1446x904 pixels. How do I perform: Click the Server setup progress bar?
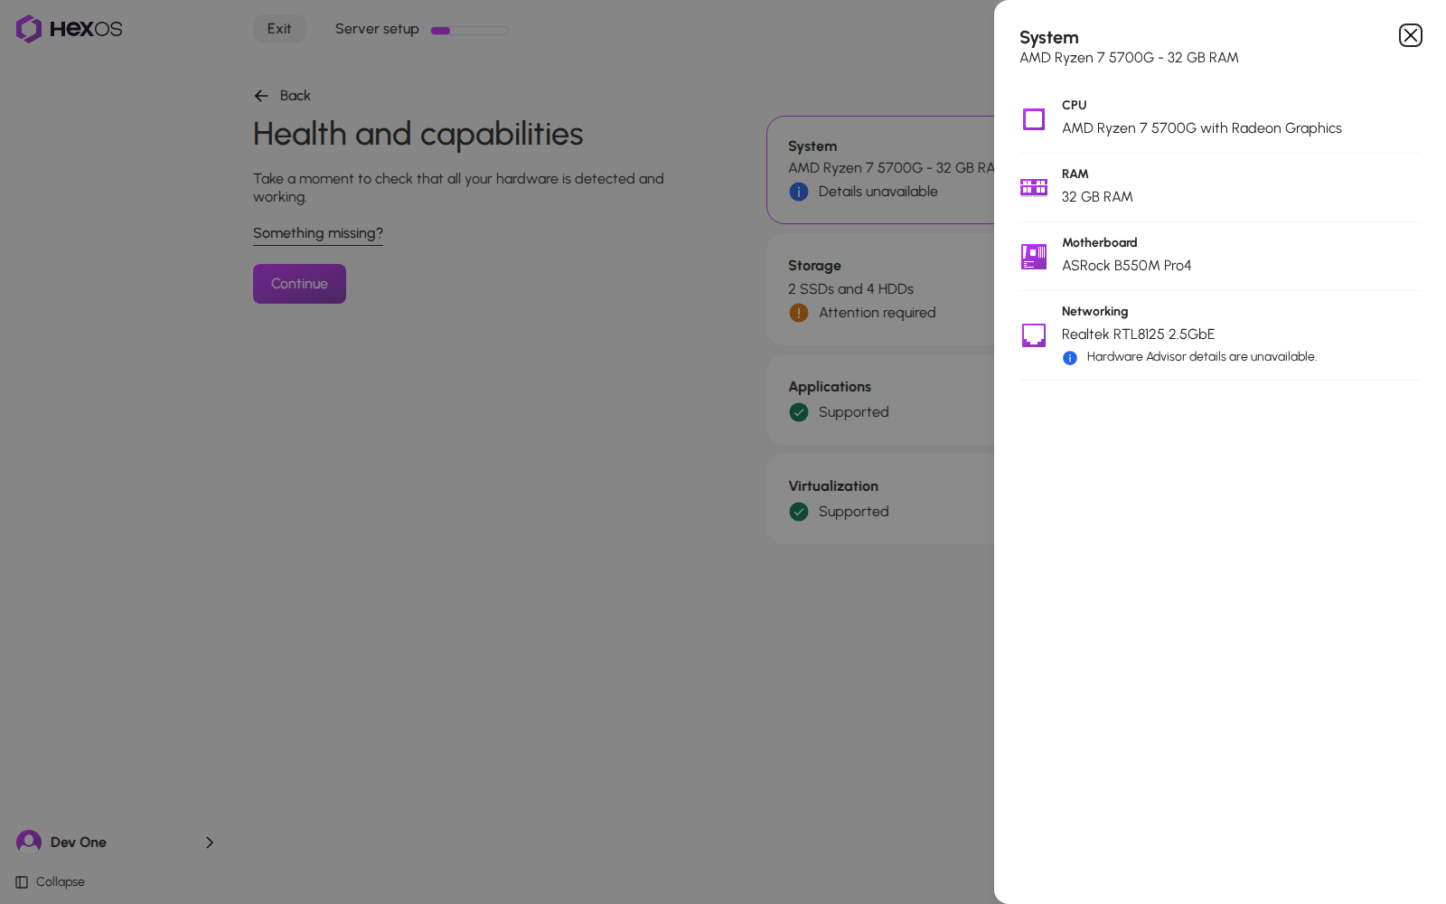470,30
